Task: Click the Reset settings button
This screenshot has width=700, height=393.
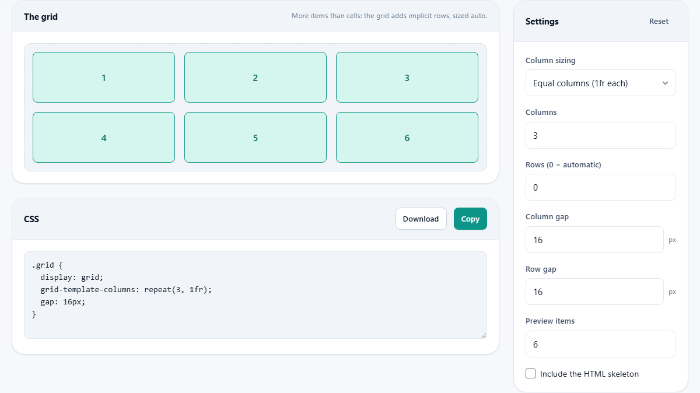Action: (x=659, y=22)
